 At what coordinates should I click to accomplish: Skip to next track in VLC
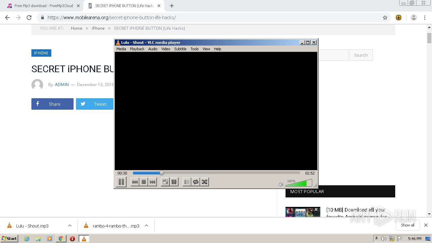tap(153, 182)
